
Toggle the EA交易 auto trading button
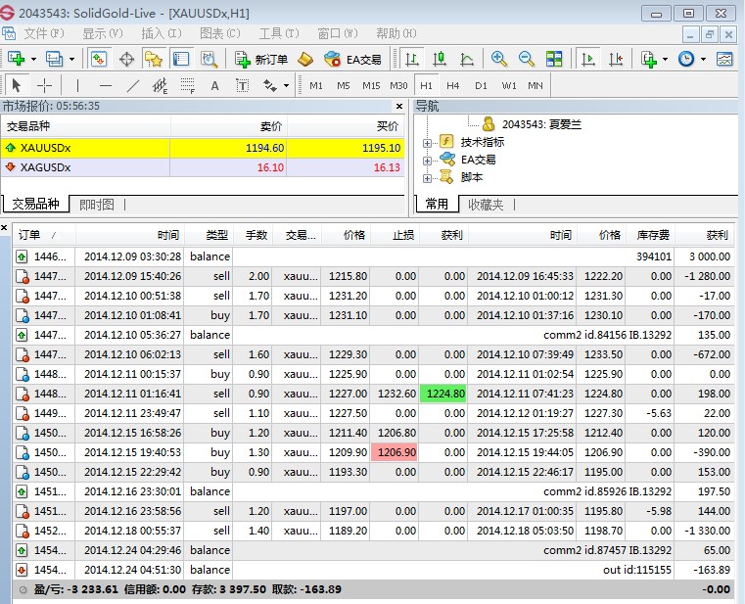coord(352,60)
